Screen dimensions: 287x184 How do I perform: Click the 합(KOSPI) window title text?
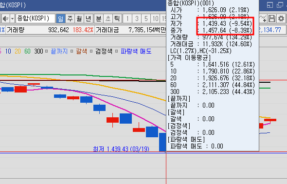coord(13,5)
